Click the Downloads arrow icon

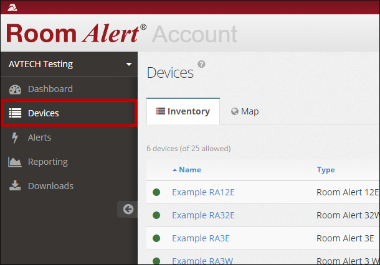coord(15,186)
